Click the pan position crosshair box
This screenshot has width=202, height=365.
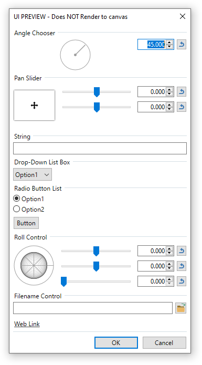pyautogui.click(x=35, y=106)
